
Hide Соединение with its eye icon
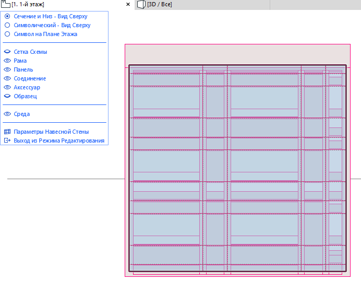[7, 78]
